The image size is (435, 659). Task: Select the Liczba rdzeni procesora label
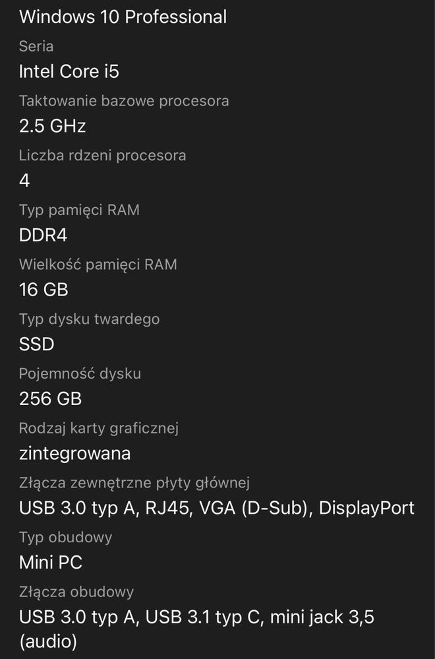pyautogui.click(x=102, y=156)
